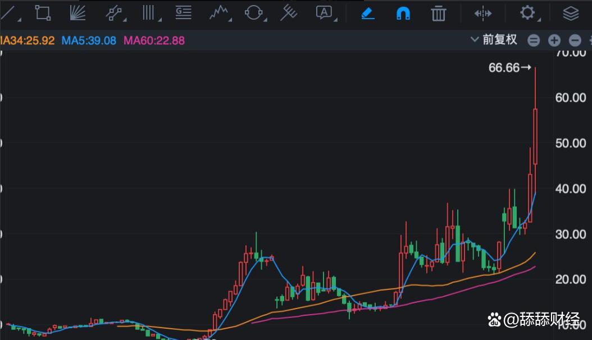
Task: Click the trash icon to delete drawings
Action: point(438,13)
